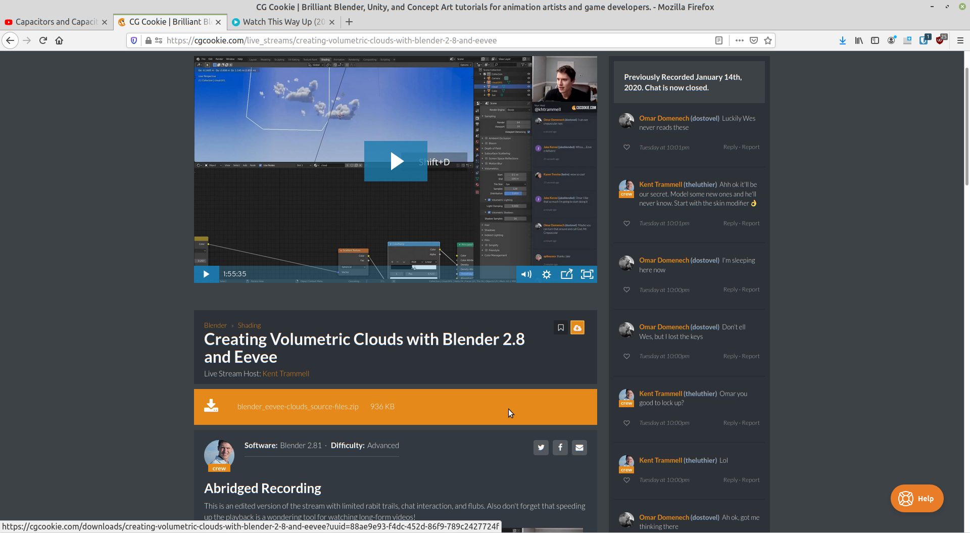Click the video share icon
This screenshot has width=970, height=533.
pyautogui.click(x=567, y=274)
